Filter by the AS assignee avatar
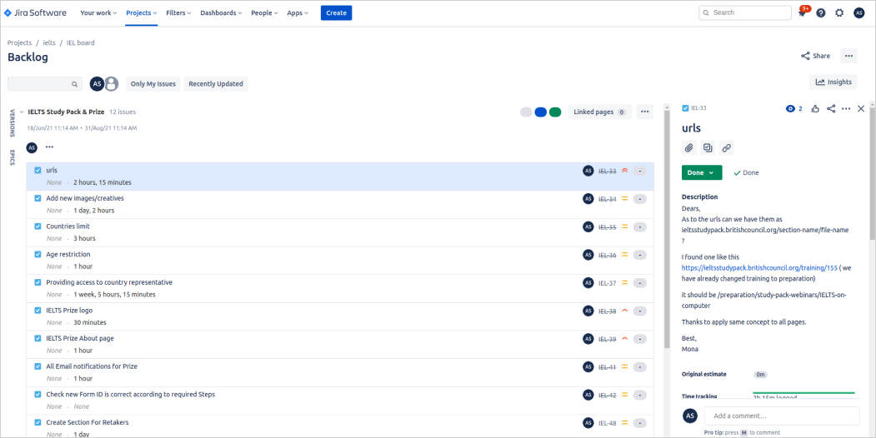This screenshot has width=876, height=438. tap(98, 84)
